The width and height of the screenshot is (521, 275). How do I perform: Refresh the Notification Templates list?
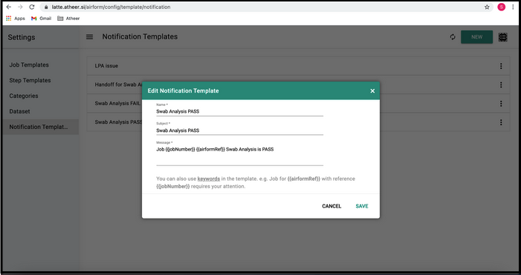(453, 37)
